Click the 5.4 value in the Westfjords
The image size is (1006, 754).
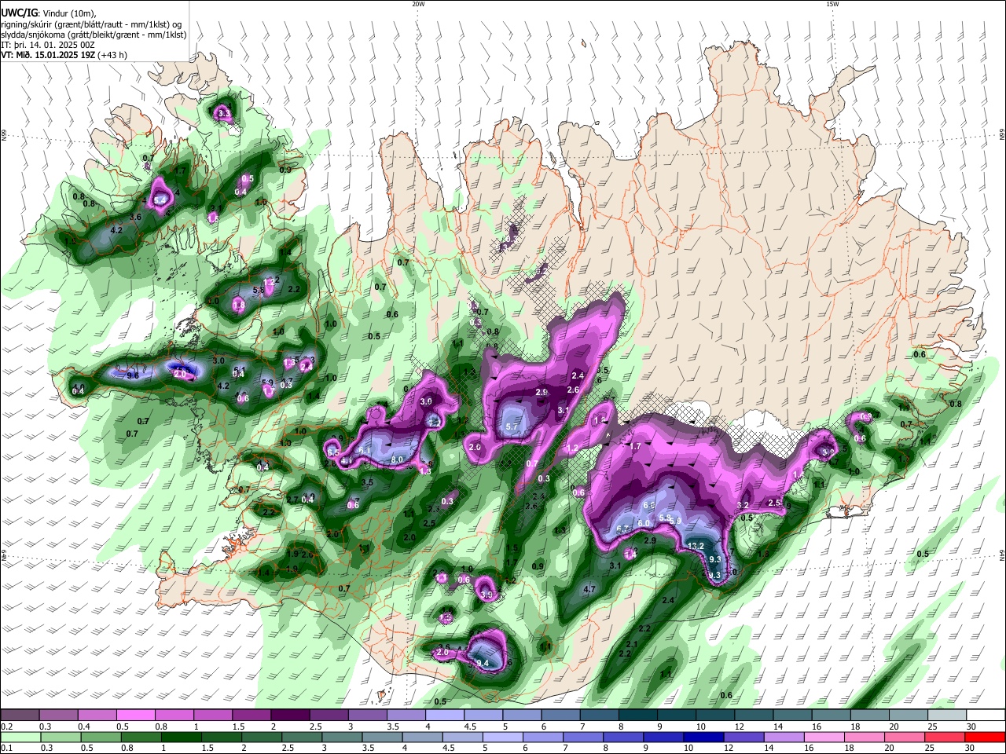click(160, 200)
